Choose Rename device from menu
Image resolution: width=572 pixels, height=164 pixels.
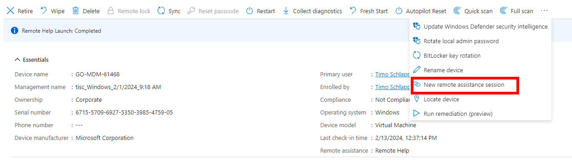480,70
